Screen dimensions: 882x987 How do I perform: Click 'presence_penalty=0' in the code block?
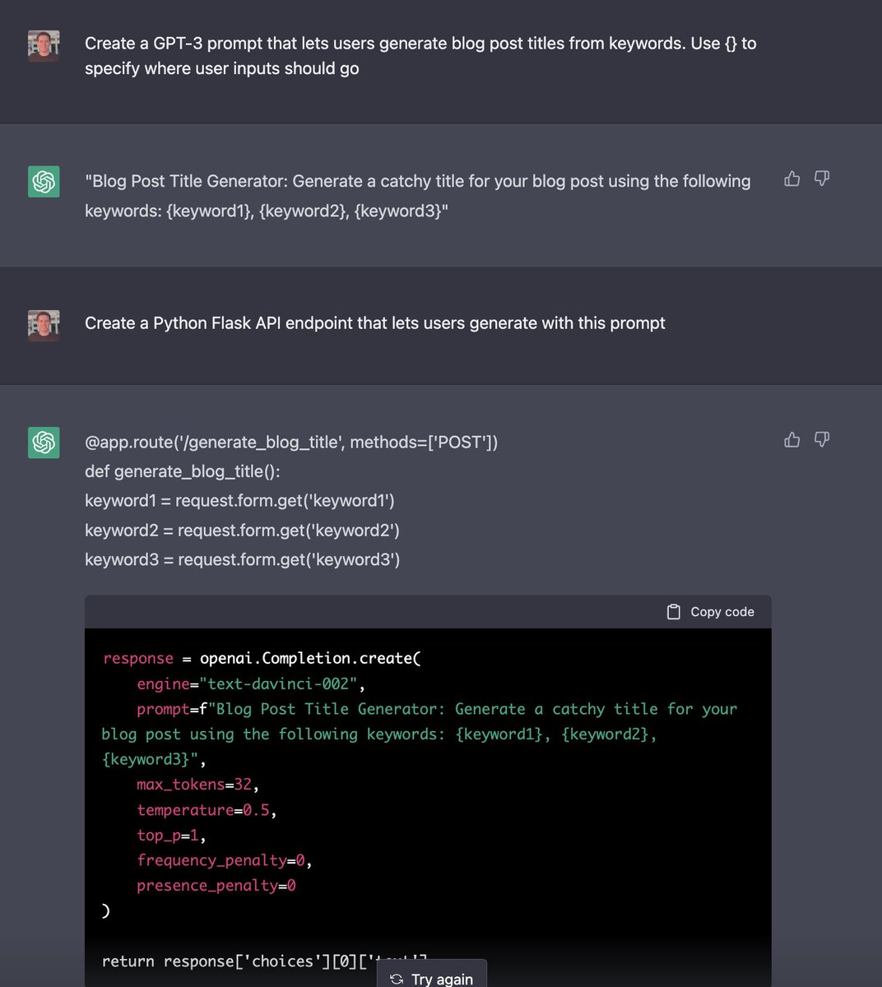(216, 886)
